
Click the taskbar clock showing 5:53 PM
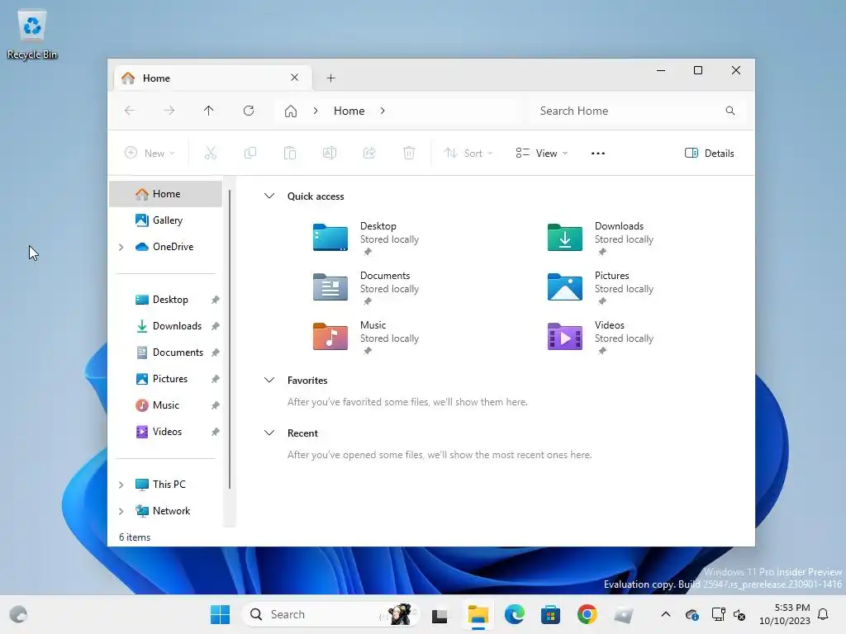[x=785, y=614]
